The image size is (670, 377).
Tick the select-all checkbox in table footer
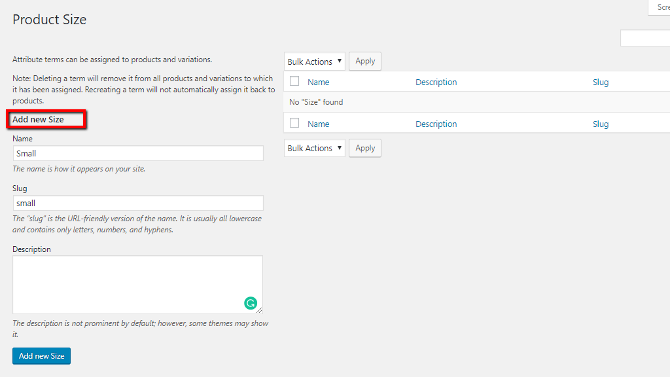[x=294, y=122]
